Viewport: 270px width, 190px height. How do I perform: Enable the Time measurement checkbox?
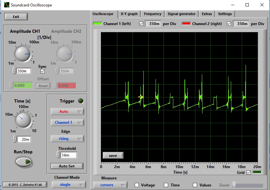point(166,185)
